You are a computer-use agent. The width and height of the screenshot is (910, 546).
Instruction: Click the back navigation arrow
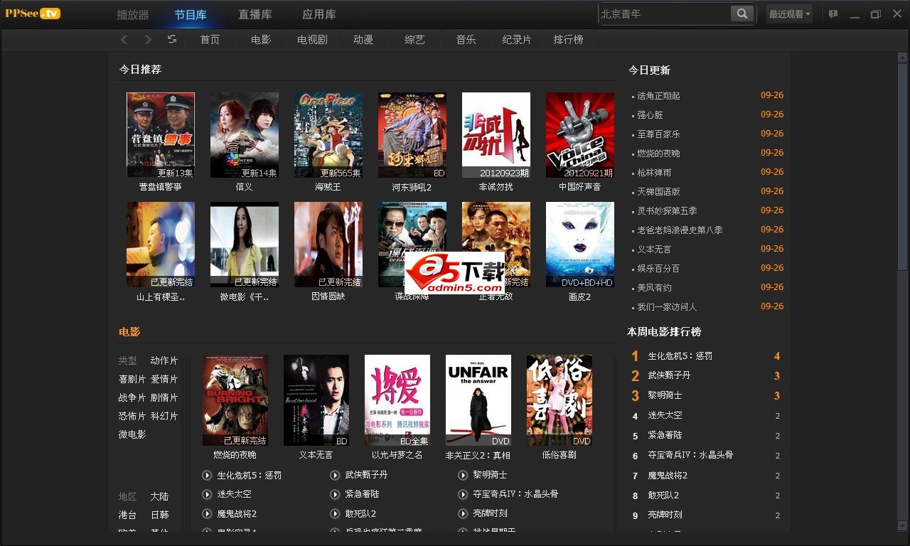click(124, 40)
